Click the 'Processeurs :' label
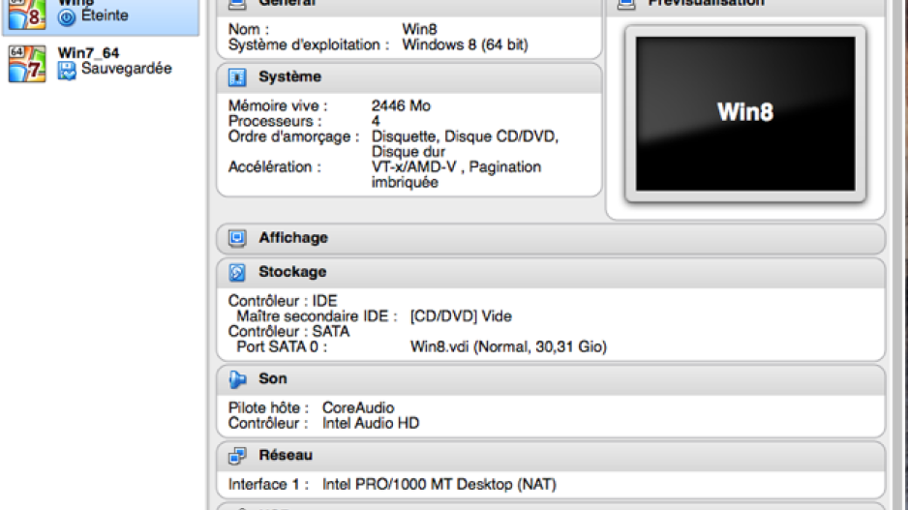 point(275,122)
